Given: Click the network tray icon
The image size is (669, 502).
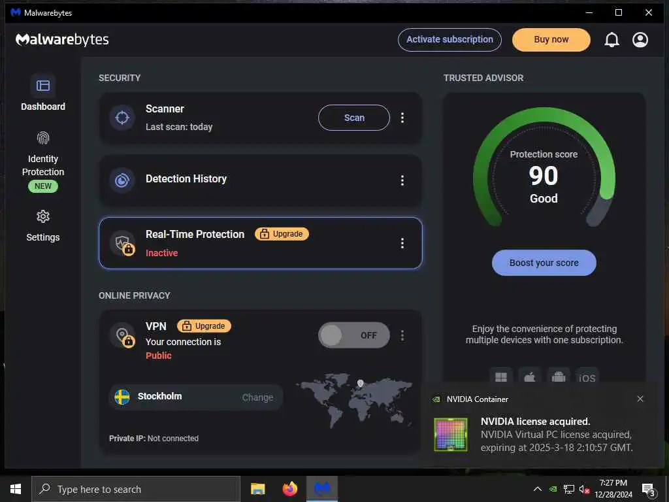Looking at the screenshot, I should [569, 489].
